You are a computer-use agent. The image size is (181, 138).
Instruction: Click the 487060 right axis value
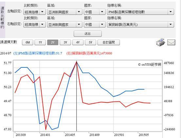click(169, 63)
